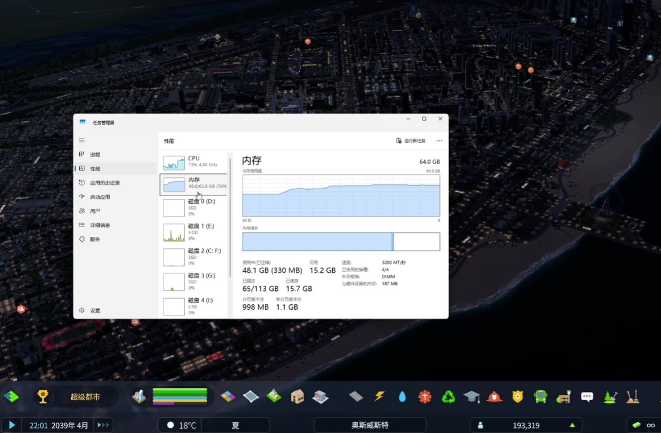This screenshot has width=661, height=433.
Task: Select the Education graduation cap icon
Action: click(x=471, y=396)
